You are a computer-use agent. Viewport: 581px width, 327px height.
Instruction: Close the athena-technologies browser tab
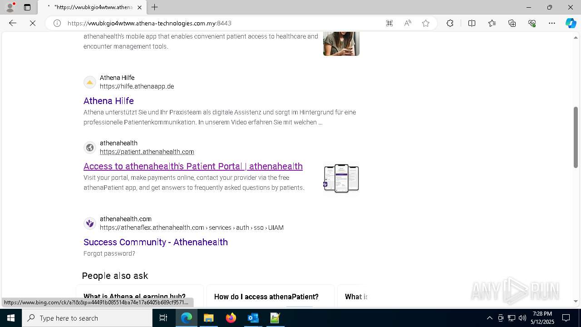139,7
